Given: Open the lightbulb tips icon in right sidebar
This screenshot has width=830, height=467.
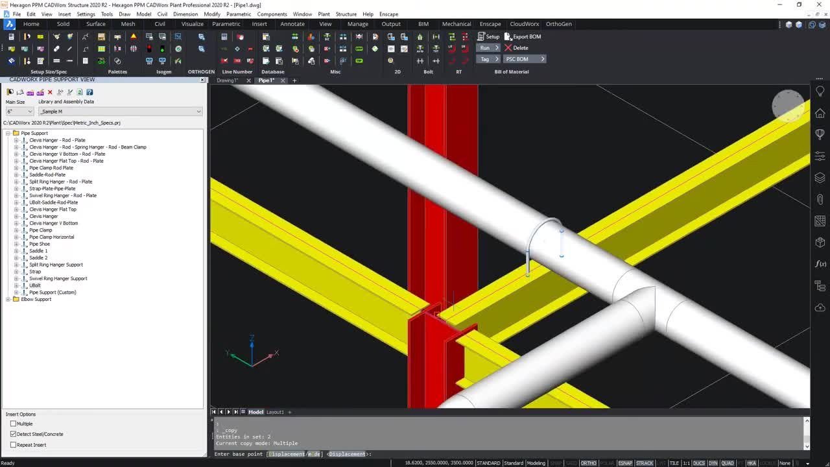Looking at the screenshot, I should coord(820,91).
